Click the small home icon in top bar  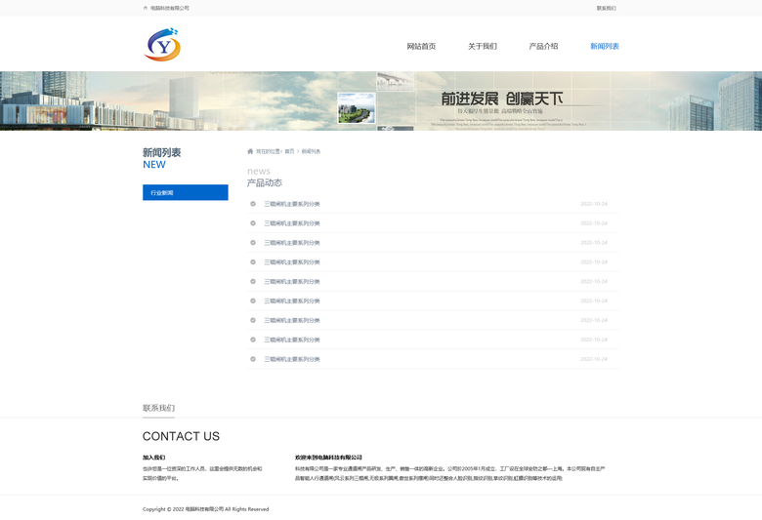[146, 8]
